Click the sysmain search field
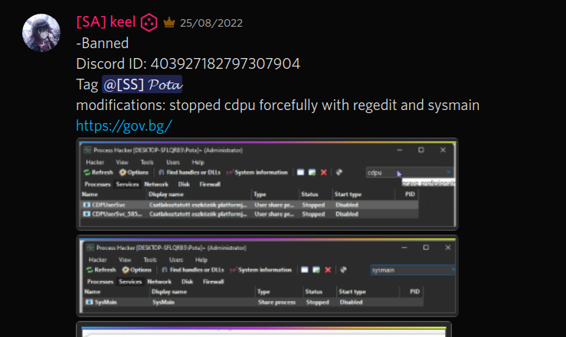This screenshot has width=566, height=337. pos(413,270)
